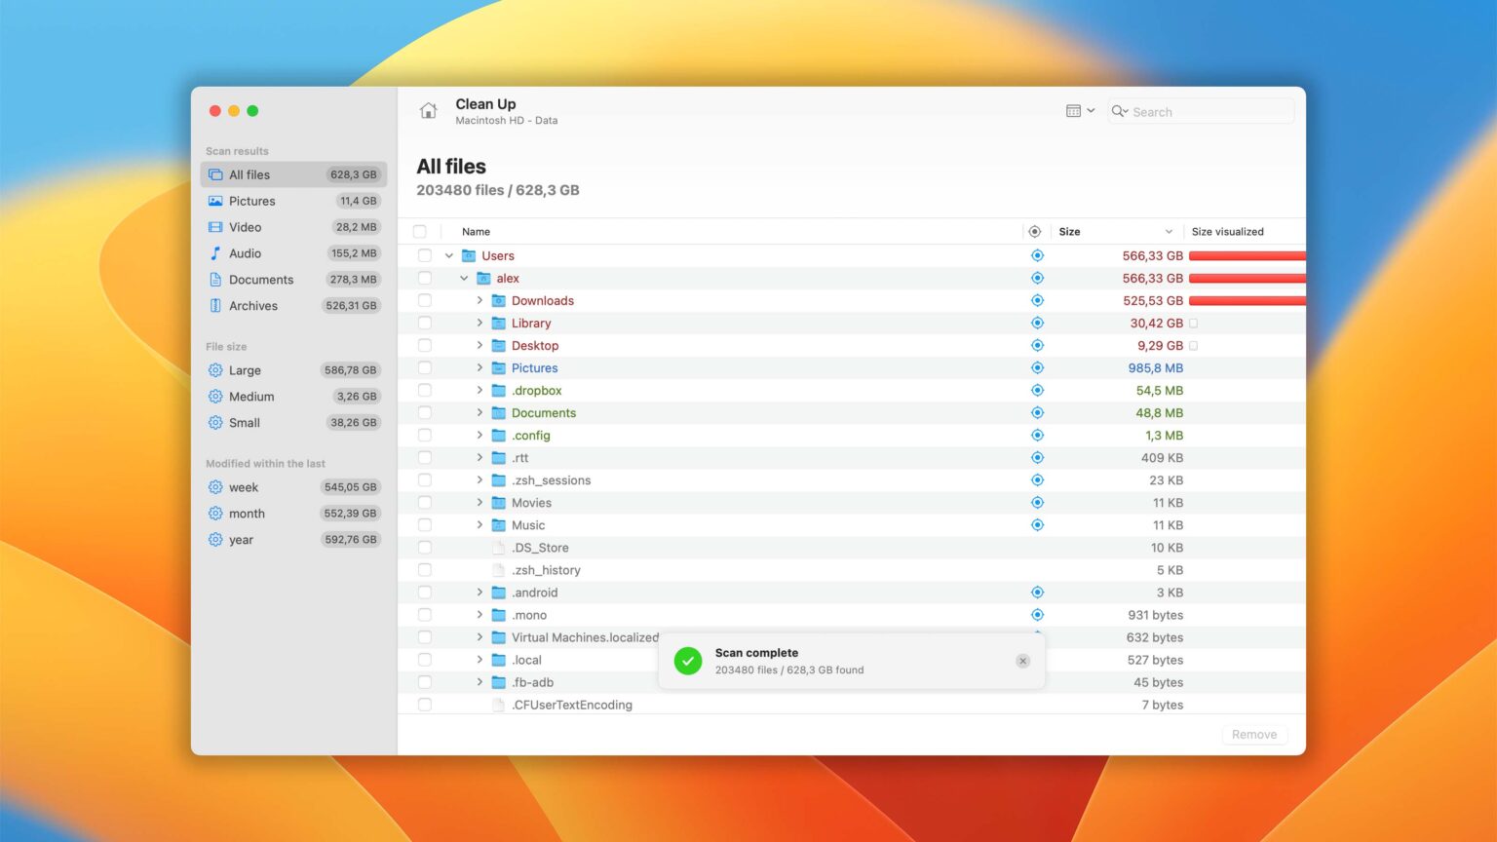The image size is (1497, 842).
Task: Click the locate target icon on Downloads row
Action: pyautogui.click(x=1037, y=300)
